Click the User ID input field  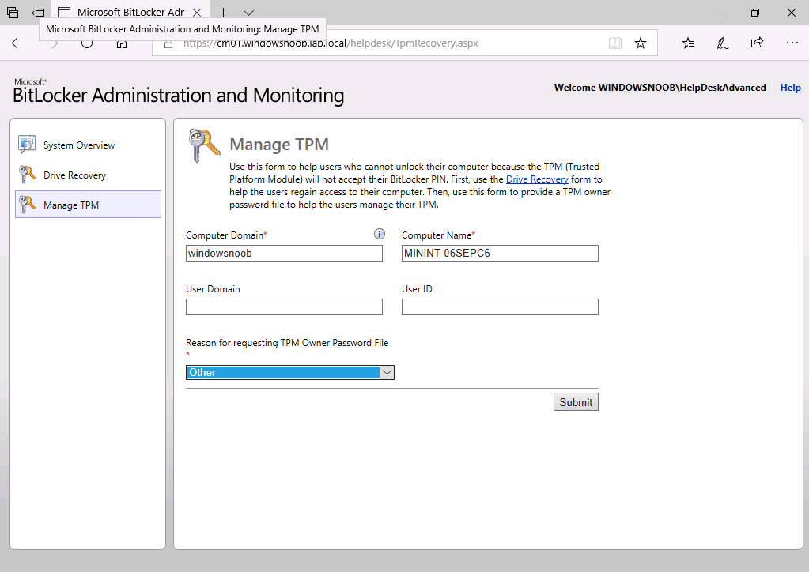[x=500, y=307]
